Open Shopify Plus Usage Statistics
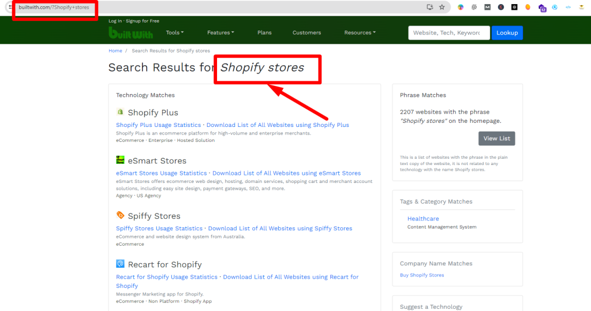 click(158, 125)
